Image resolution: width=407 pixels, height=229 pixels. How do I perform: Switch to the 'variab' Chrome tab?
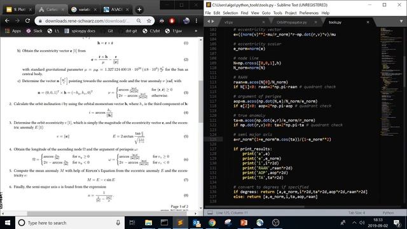pyautogui.click(x=83, y=10)
